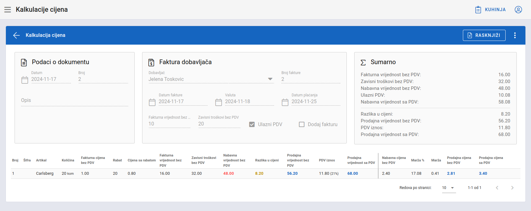Click the Podaci o dokumentu document icon
The height and width of the screenshot is (211, 531).
[24, 63]
